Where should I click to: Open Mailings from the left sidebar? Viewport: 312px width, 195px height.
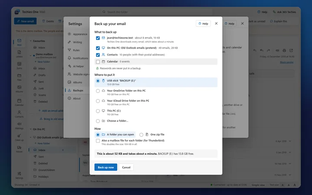pos(19,126)
